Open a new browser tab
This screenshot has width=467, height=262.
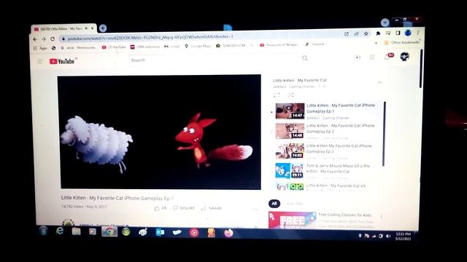(103, 28)
